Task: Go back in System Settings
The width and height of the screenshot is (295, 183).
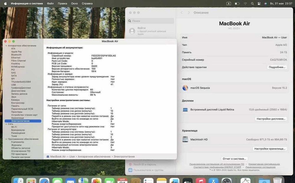Action: click(x=181, y=13)
